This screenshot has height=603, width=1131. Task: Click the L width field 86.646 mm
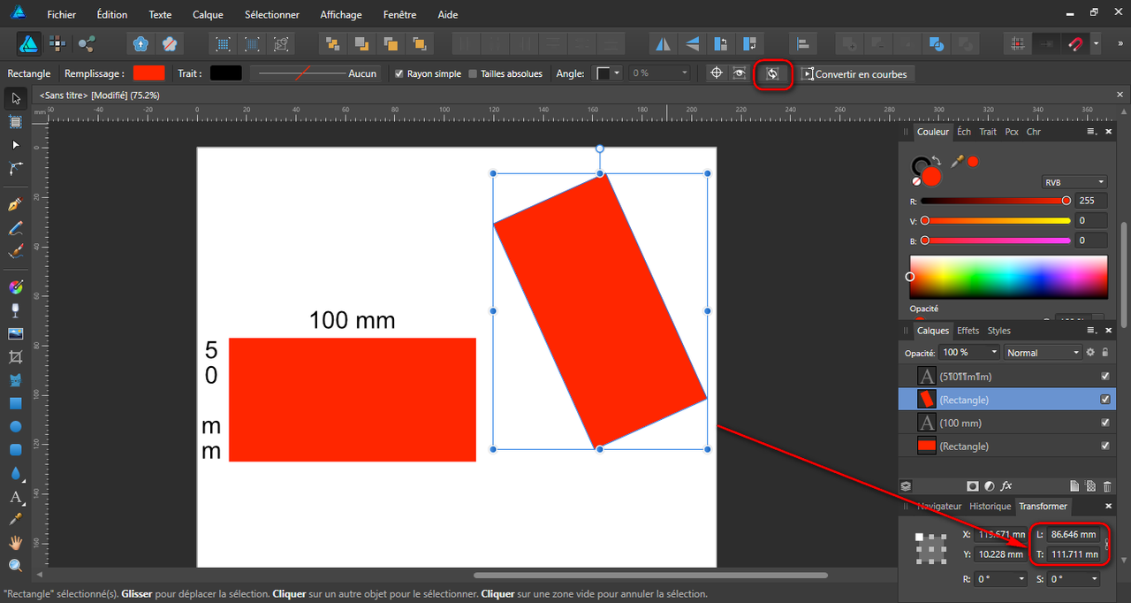(1074, 534)
